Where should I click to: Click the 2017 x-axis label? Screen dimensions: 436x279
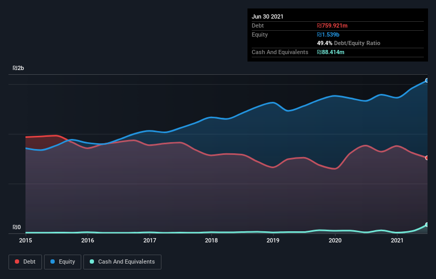click(150, 240)
